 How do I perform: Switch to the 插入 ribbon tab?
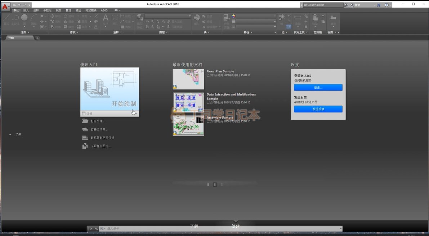tap(26, 10)
